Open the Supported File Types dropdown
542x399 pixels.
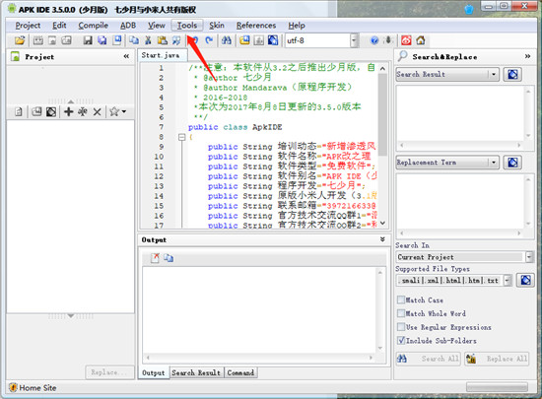[x=508, y=280]
